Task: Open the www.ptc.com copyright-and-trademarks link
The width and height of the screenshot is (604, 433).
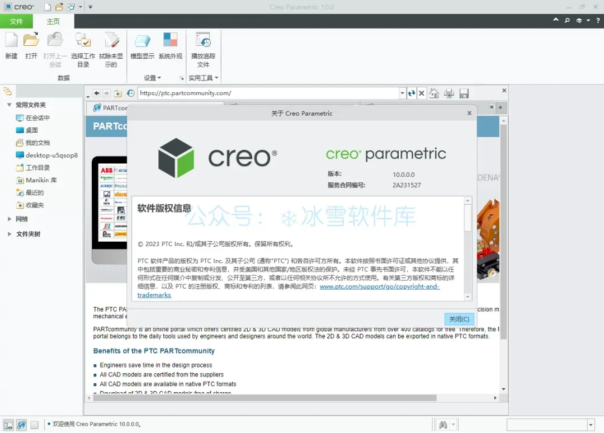Action: click(379, 286)
